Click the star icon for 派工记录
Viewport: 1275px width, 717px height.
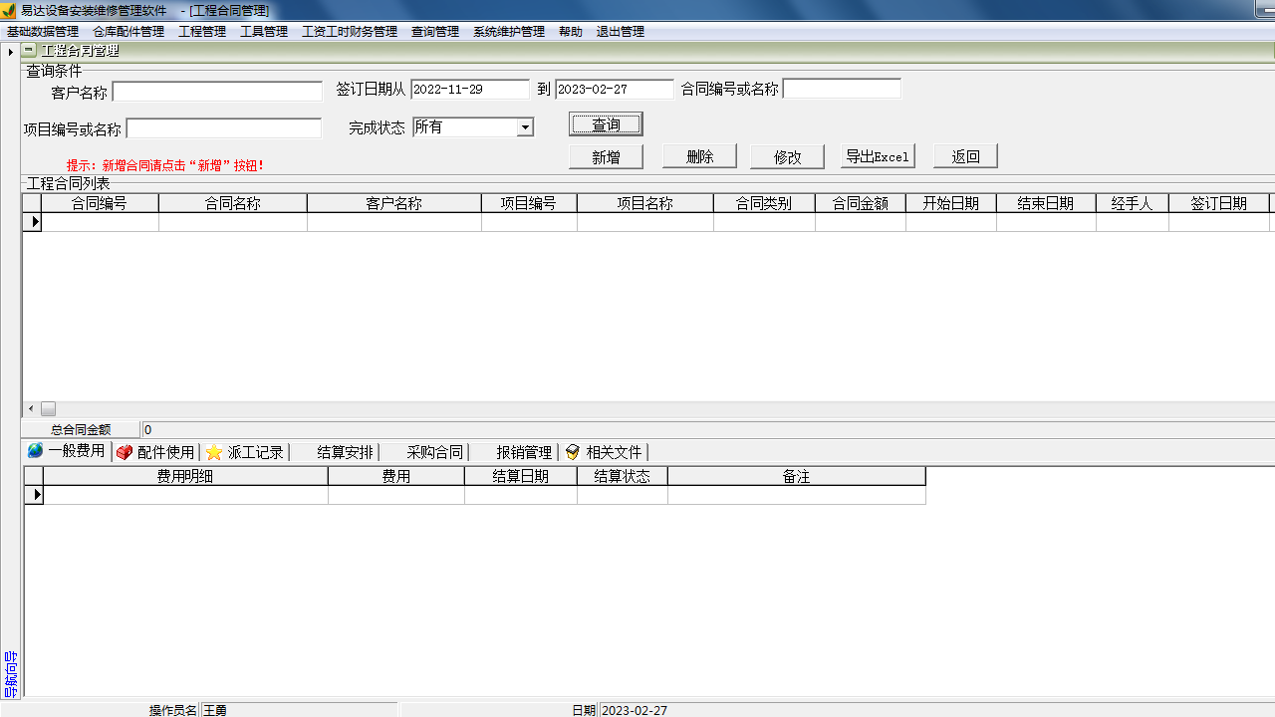pos(214,452)
